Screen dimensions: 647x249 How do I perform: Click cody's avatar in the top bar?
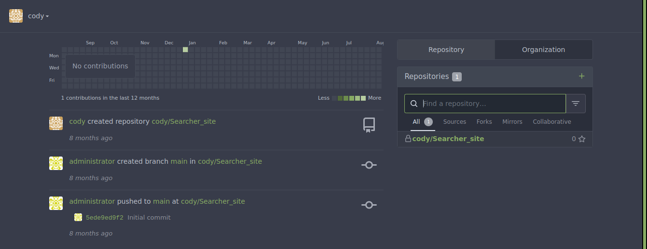[x=16, y=16]
